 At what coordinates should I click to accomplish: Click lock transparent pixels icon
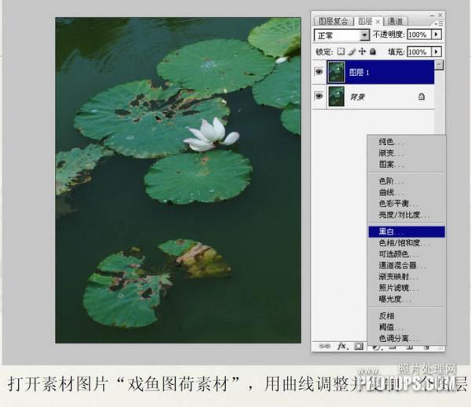(341, 52)
